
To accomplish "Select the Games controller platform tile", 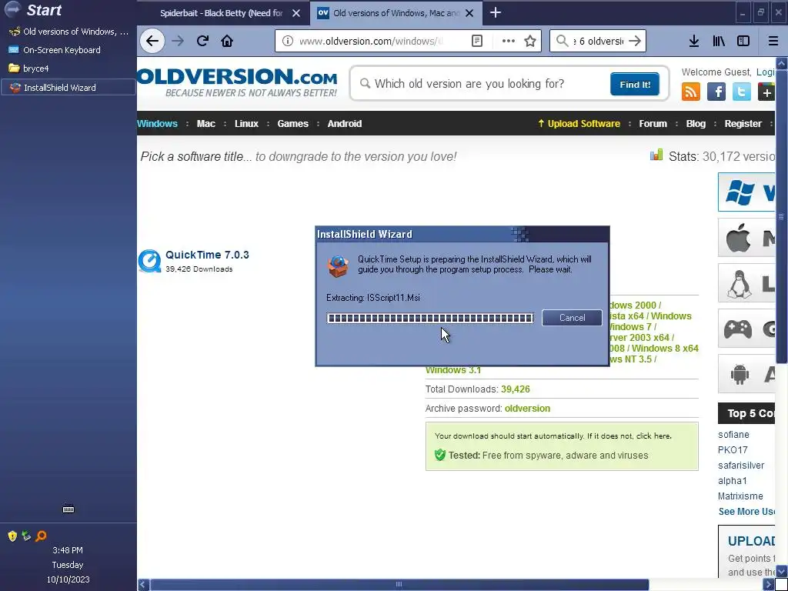I will [746, 329].
